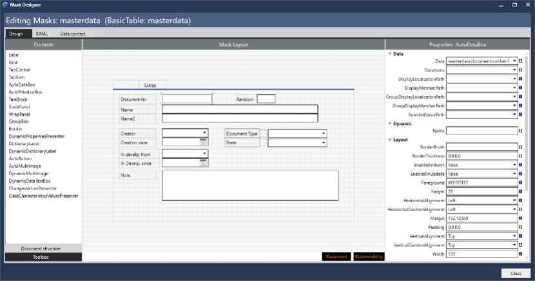Click the Note text area in the mask
535x282 pixels.
coord(250,185)
